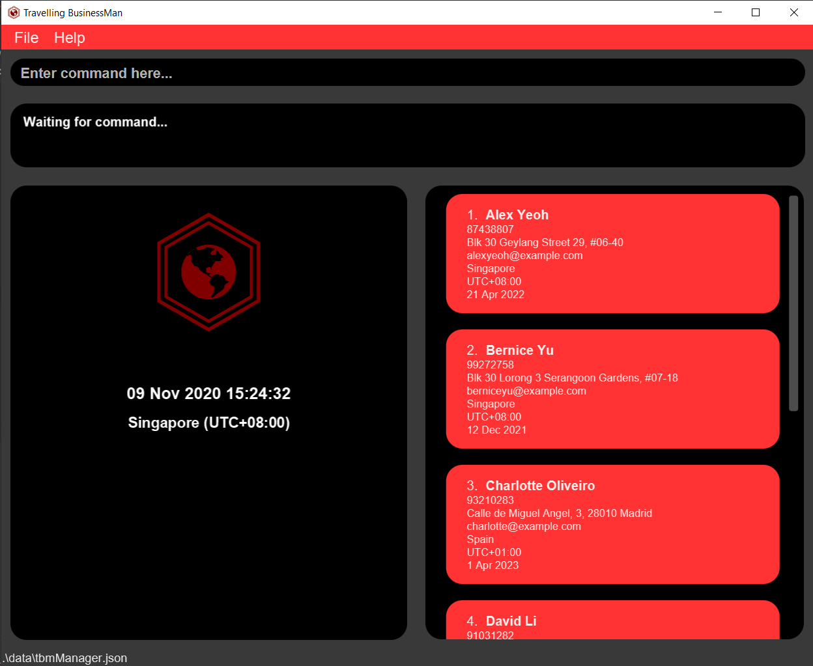Image resolution: width=813 pixels, height=666 pixels.
Task: Click the Singapore (UTC+08:00) timezone label
Action: pyautogui.click(x=208, y=423)
